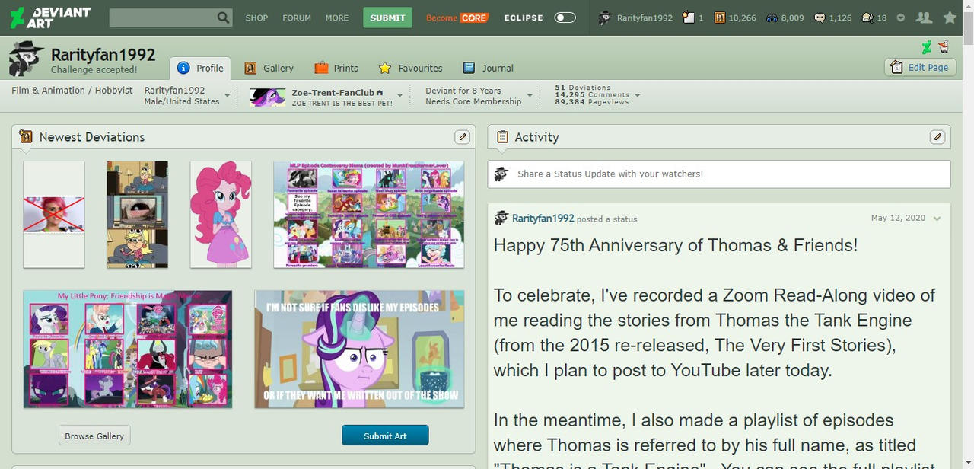This screenshot has height=469, width=974.
Task: Click the llama badge icon
Action: pyautogui.click(x=944, y=47)
